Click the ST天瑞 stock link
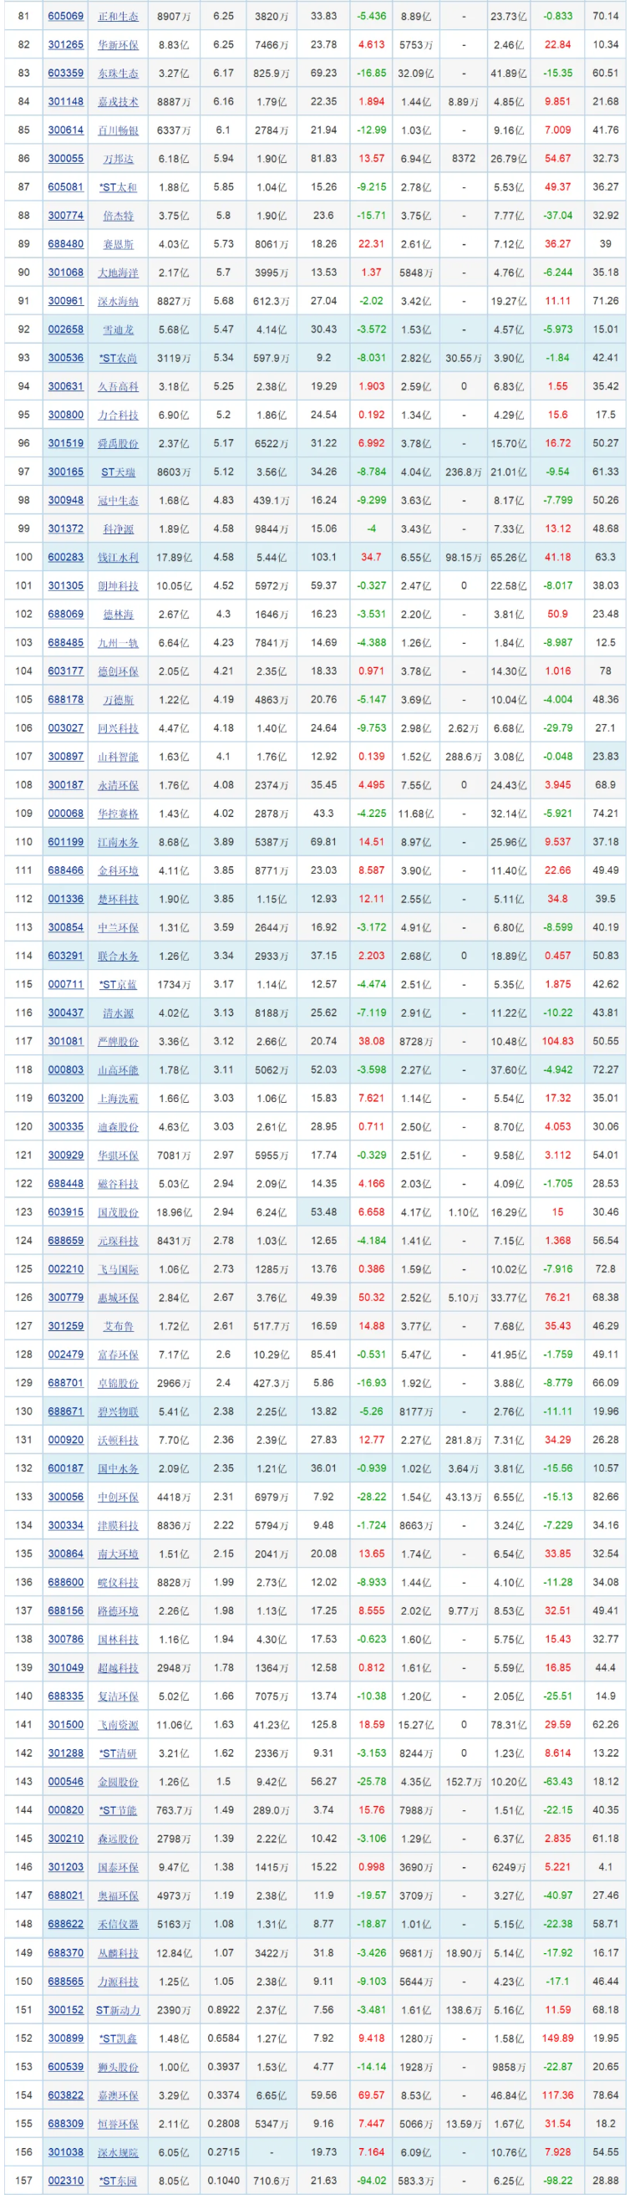635x2199 pixels. [118, 472]
